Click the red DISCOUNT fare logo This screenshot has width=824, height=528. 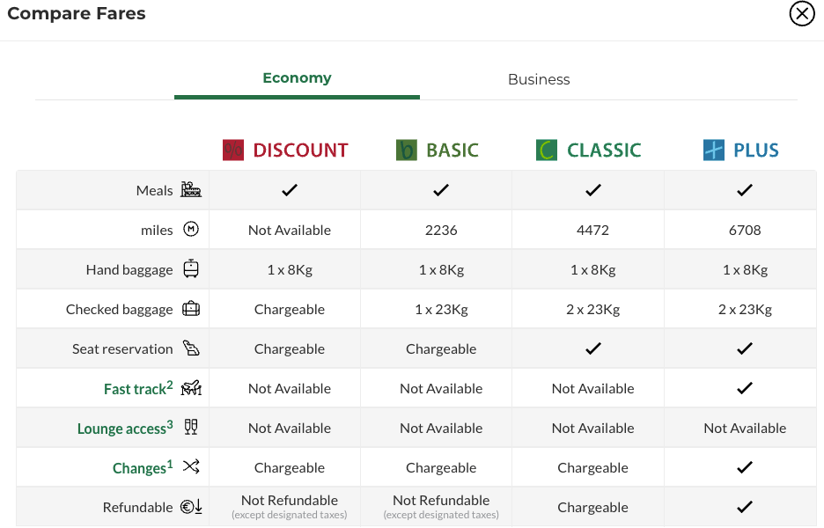[x=233, y=150]
